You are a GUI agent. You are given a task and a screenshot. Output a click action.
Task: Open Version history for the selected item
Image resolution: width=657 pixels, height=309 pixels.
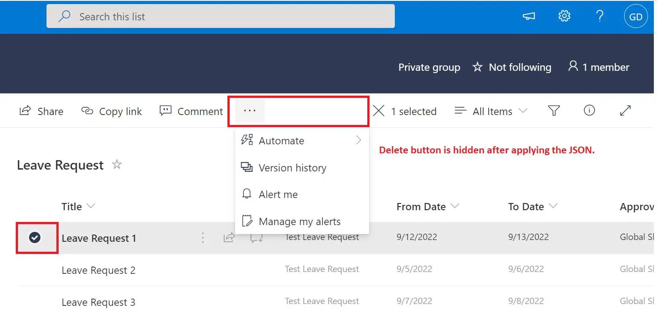(x=292, y=167)
